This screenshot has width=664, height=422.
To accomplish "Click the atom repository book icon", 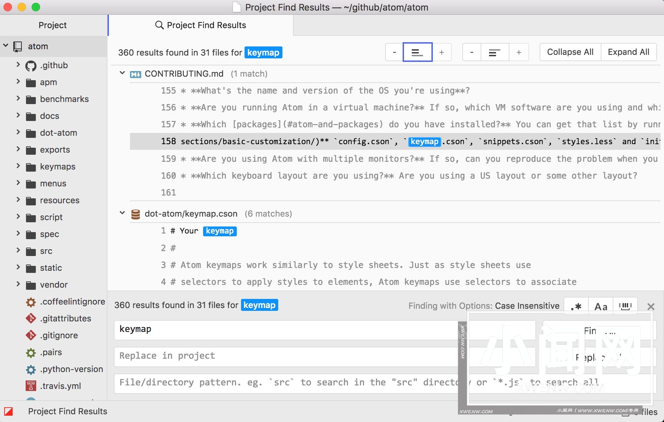I will (18, 47).
